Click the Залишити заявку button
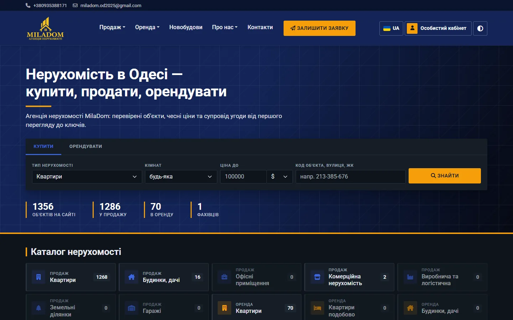 click(320, 28)
